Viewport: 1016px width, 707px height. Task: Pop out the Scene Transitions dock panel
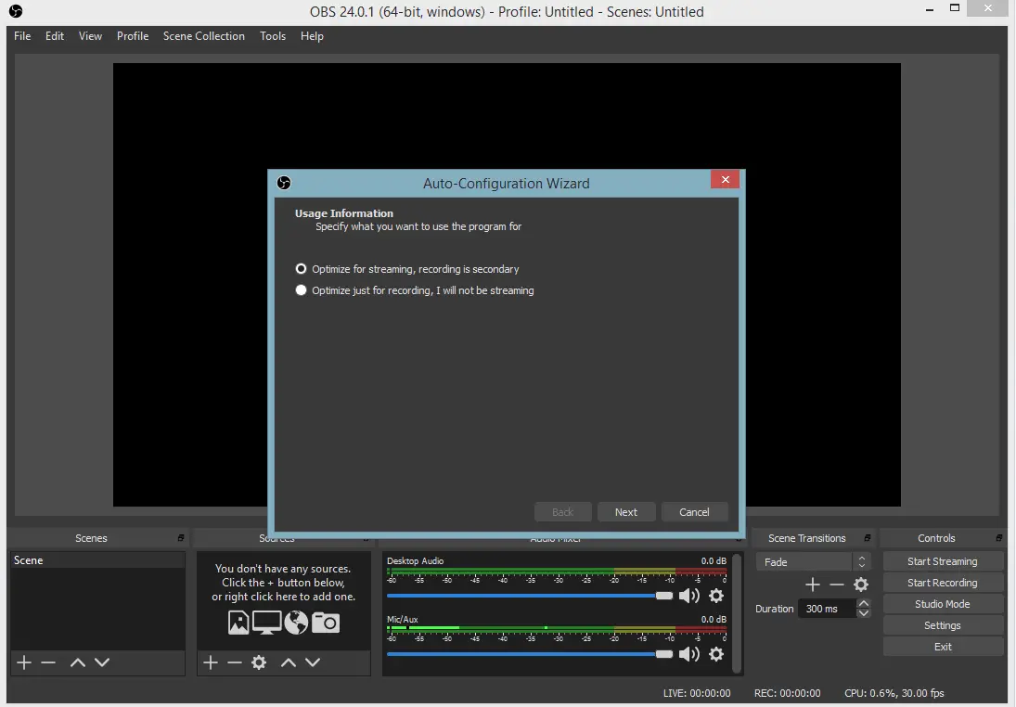(x=867, y=538)
